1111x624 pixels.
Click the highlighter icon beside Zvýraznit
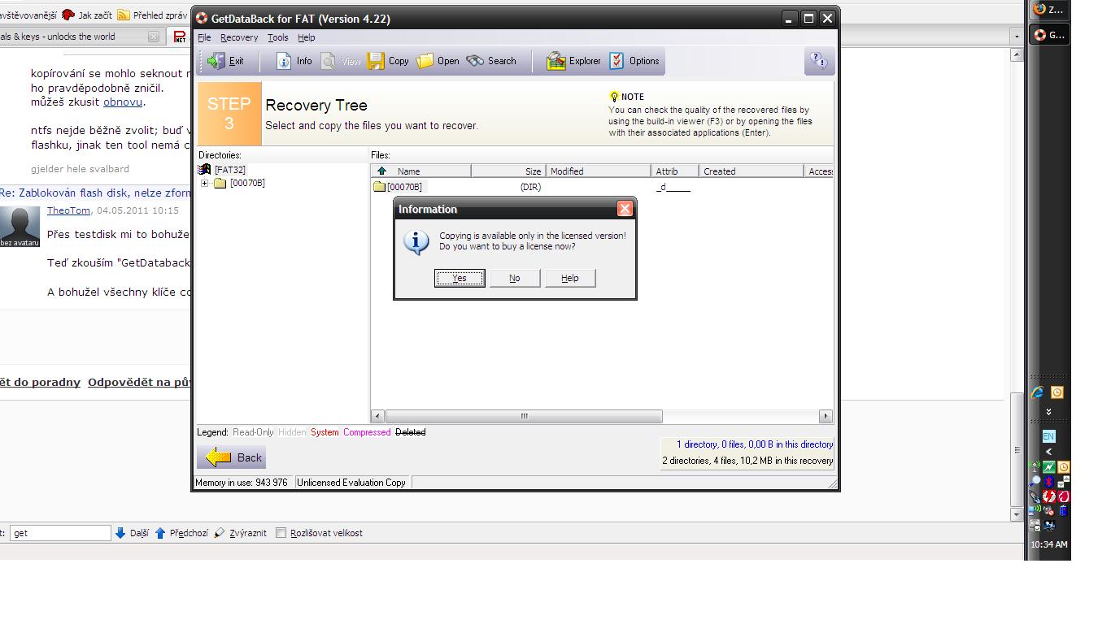pyautogui.click(x=220, y=533)
